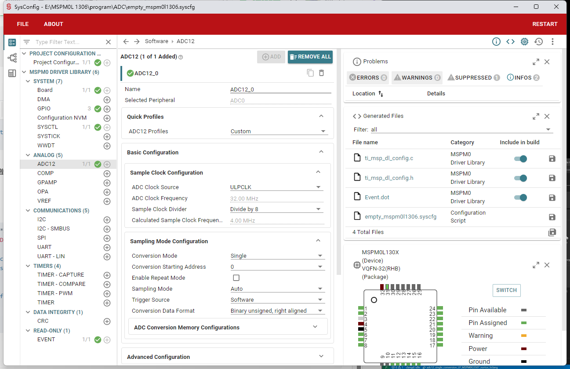
Task: Maximize the Problems panel
Action: point(536,62)
